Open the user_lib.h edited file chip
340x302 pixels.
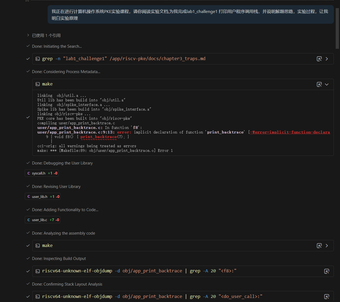click(x=43, y=197)
